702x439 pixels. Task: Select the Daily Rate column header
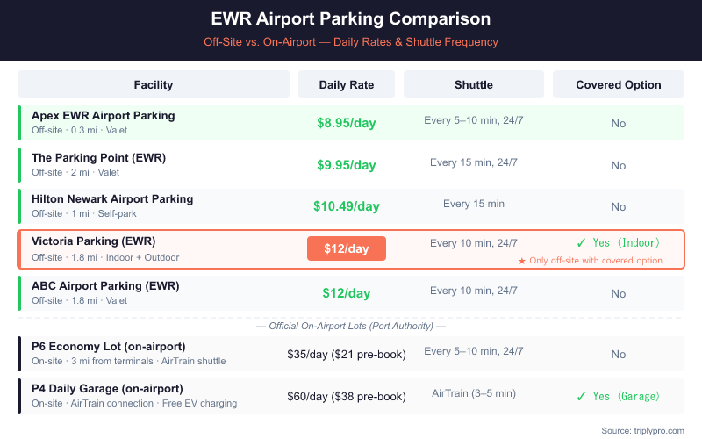click(347, 85)
